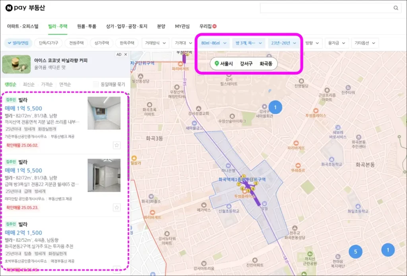Open the 23년~26년 building-age dropdown
This screenshot has height=276, width=407.
284,43
